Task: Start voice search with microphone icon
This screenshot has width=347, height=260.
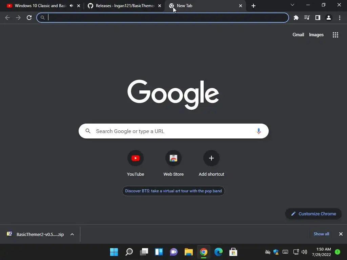Action: (x=259, y=131)
